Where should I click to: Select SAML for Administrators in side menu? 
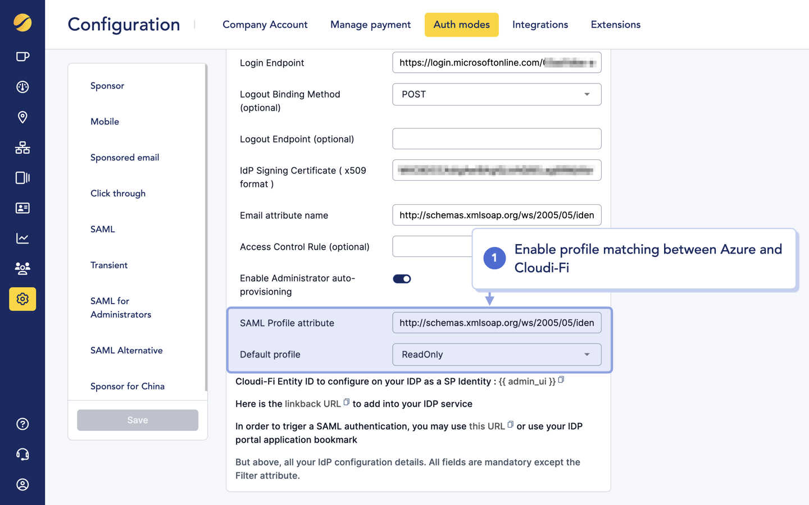[121, 307]
